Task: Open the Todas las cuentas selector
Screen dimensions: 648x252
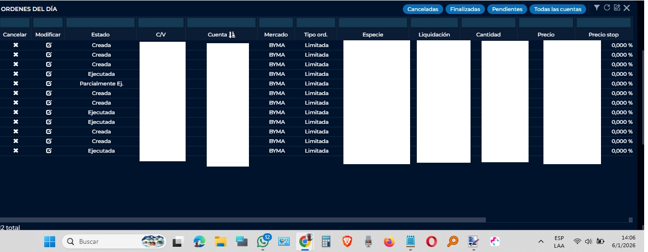Action: click(x=558, y=9)
